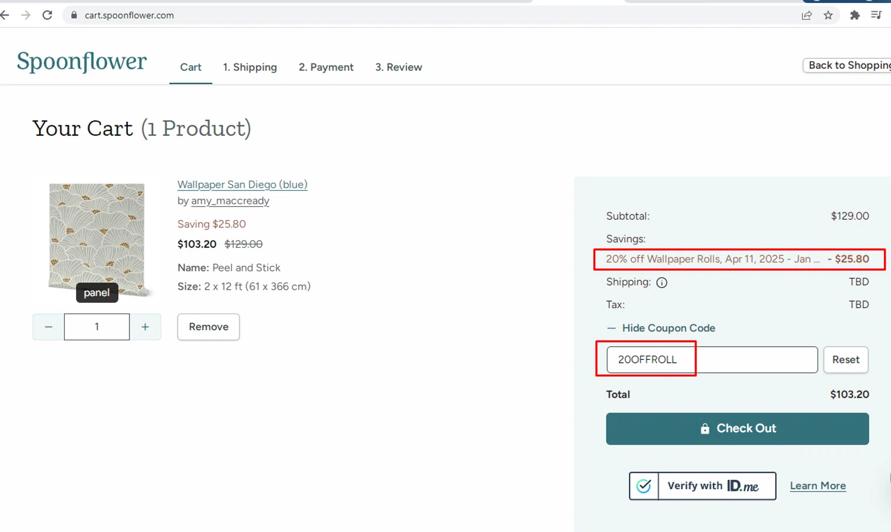Click the Your Cart (1 Product) heading

coord(142,129)
